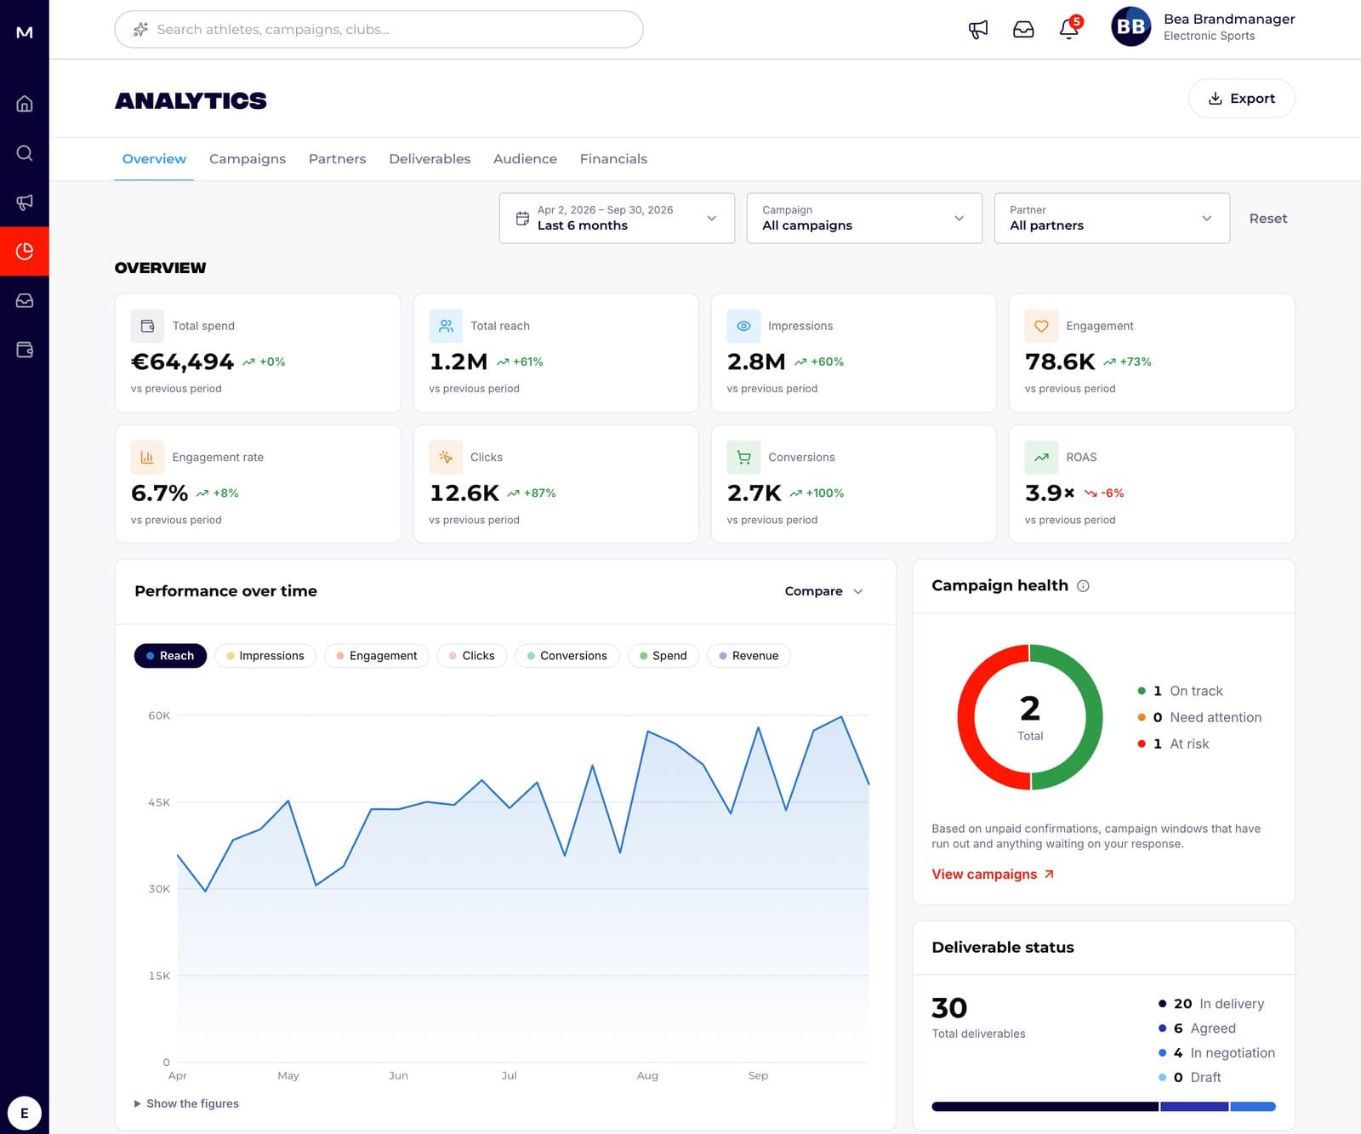Click the Conversions cart icon

tap(743, 458)
